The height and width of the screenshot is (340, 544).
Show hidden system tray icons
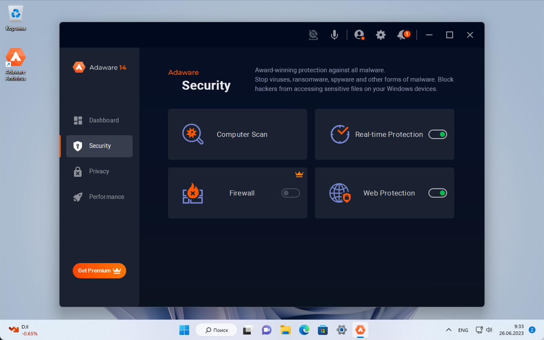pyautogui.click(x=449, y=330)
